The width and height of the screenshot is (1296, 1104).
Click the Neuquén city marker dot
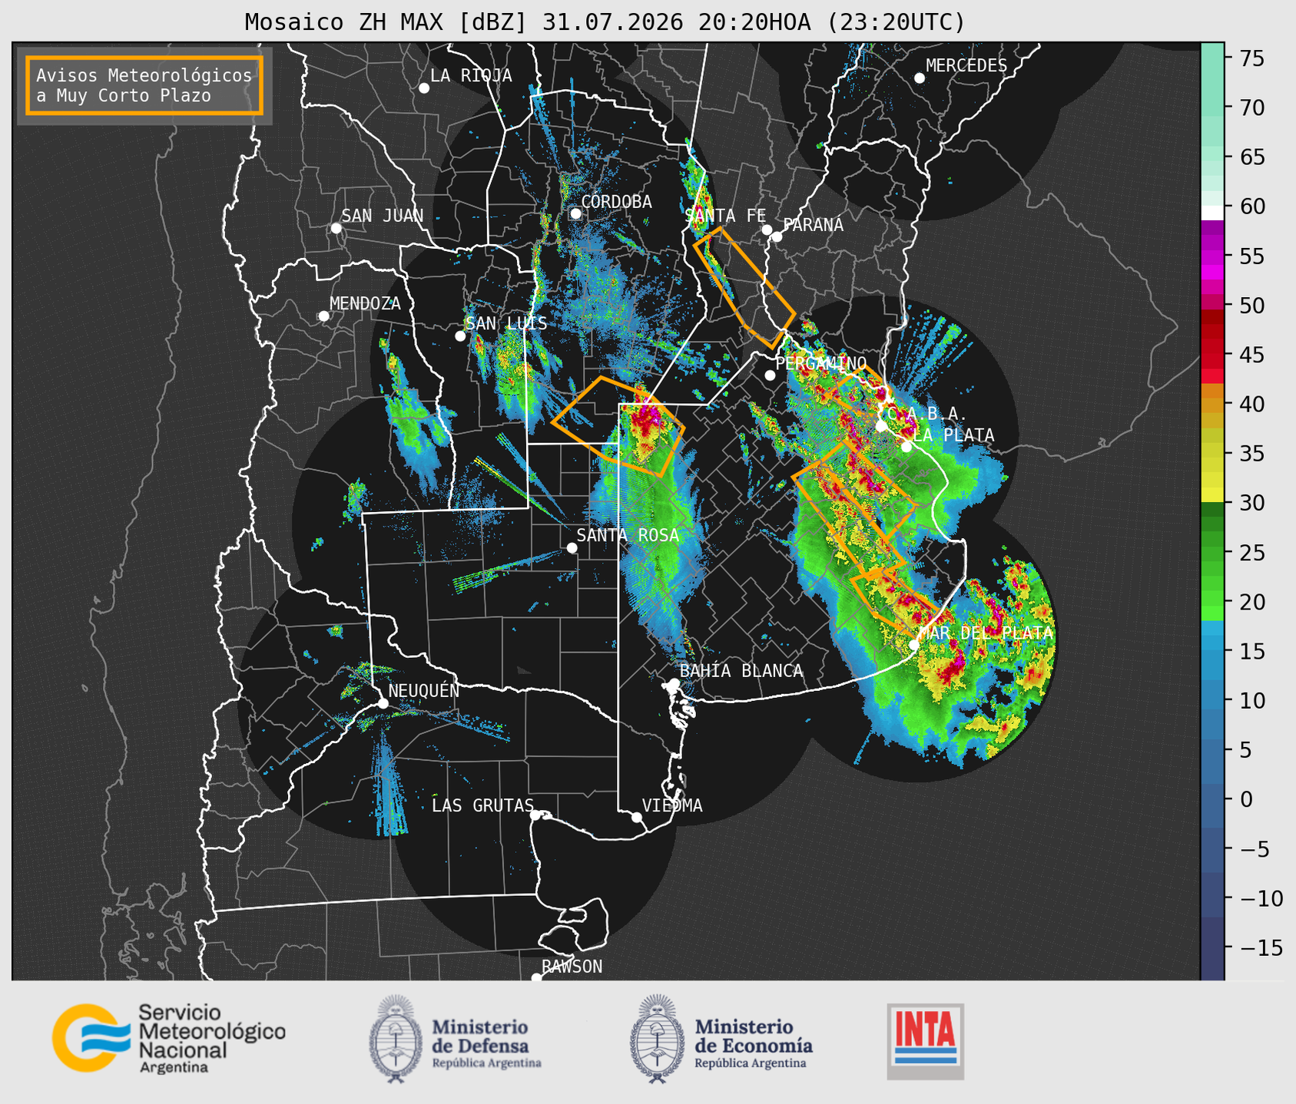pos(383,703)
